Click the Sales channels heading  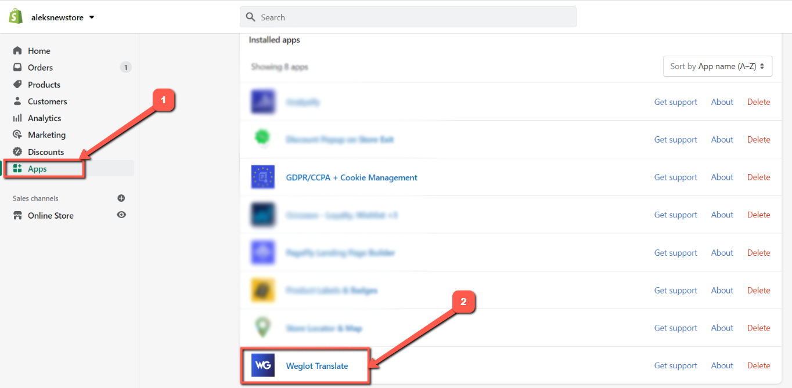point(35,198)
